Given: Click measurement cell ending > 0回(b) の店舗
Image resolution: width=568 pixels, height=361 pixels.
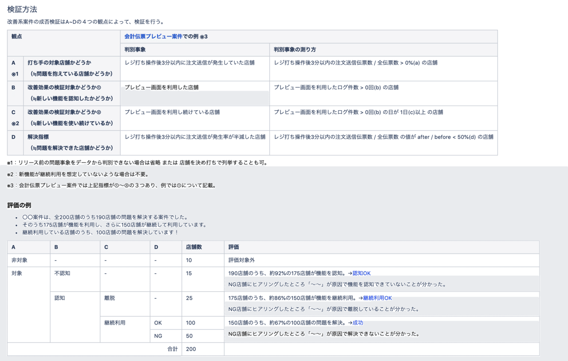Looking at the screenshot, I should point(383,93).
